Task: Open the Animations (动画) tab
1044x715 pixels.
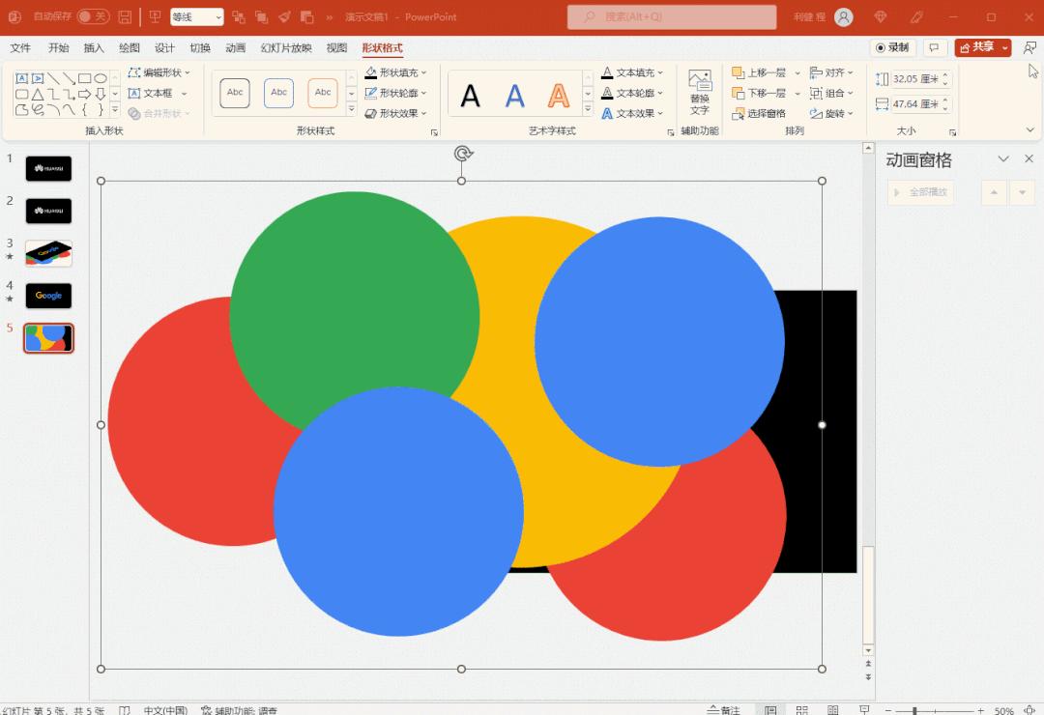Action: [x=235, y=48]
